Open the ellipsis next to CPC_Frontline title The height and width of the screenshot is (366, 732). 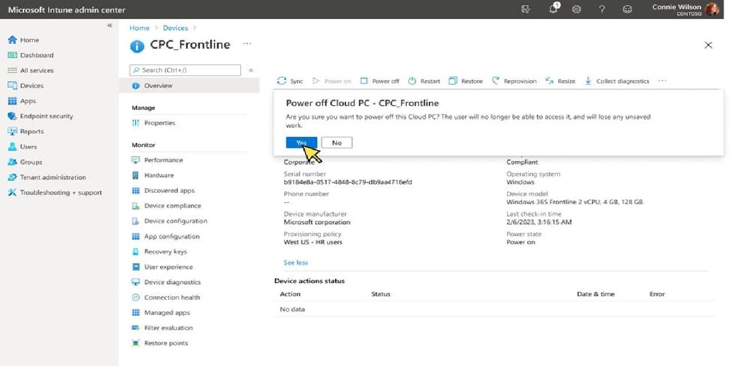pos(247,44)
